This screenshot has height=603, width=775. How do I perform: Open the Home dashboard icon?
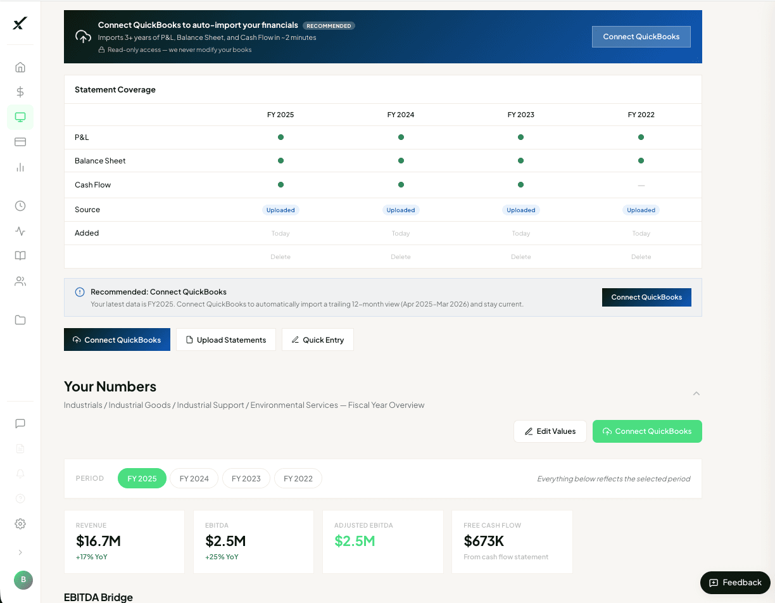(x=20, y=67)
